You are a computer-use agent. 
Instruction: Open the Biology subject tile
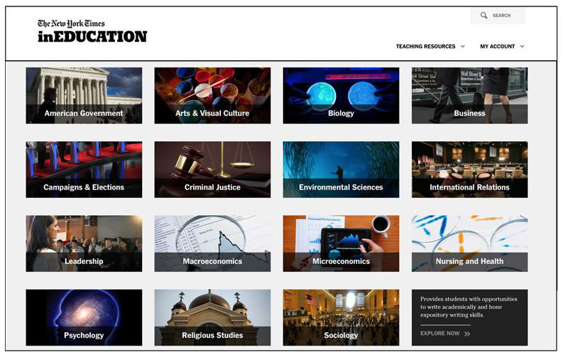[341, 96]
